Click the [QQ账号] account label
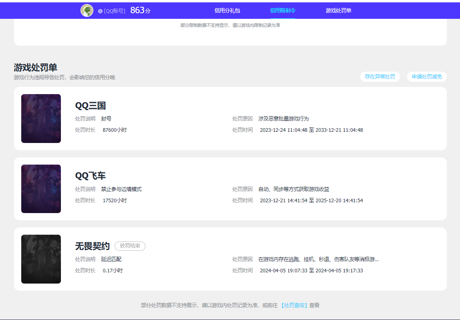 [x=115, y=10]
